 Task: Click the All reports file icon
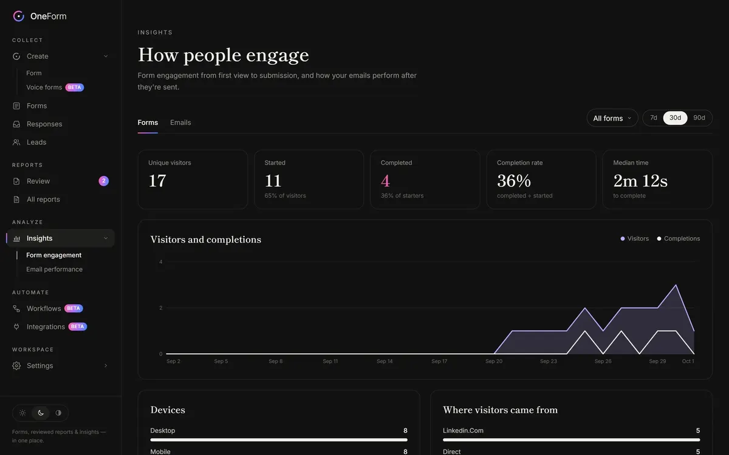16,200
